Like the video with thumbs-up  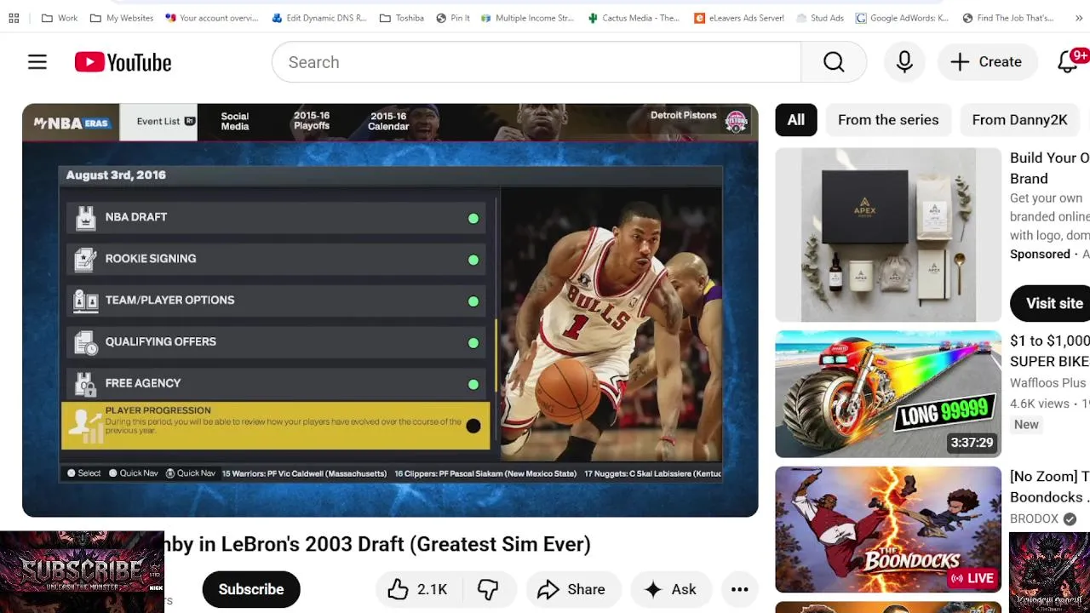pyautogui.click(x=417, y=589)
